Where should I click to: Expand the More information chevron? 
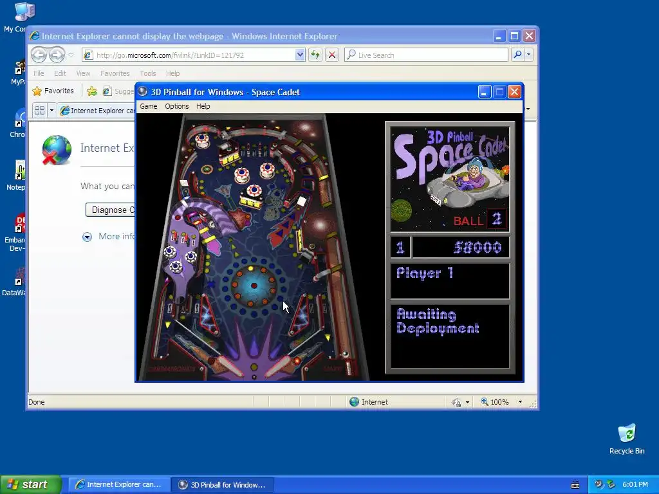[87, 237]
